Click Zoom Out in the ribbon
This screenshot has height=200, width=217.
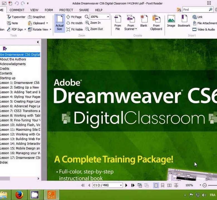[x=94, y=29]
